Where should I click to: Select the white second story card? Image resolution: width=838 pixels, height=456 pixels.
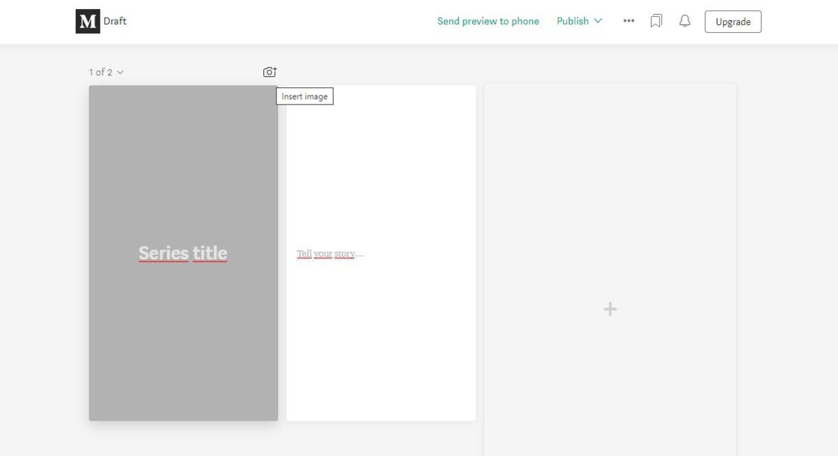[x=381, y=174]
